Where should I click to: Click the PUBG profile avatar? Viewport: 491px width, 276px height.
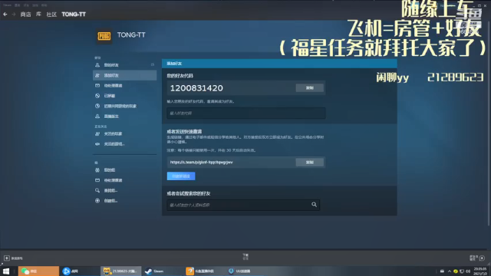104,36
